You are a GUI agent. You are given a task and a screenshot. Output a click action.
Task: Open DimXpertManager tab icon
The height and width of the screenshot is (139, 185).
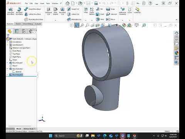31,31
